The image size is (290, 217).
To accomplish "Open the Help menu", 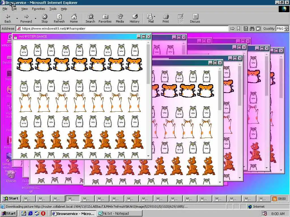I will [64, 9].
